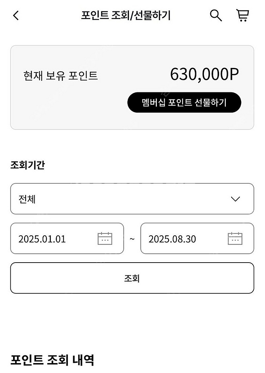265x373 pixels.
Task: Open the shopping cart
Action: click(x=242, y=16)
